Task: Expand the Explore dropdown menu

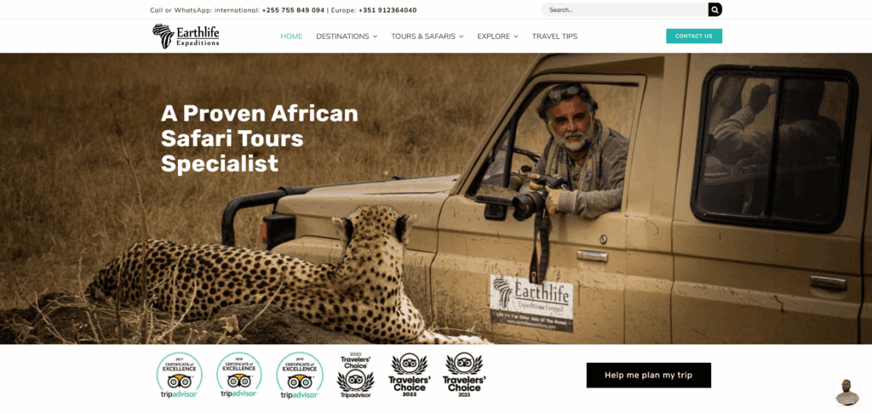Action: coord(497,36)
